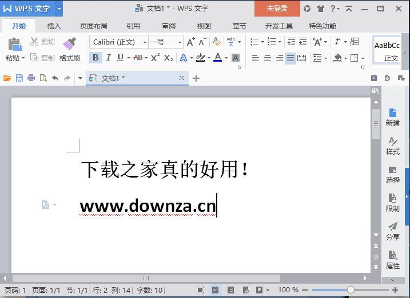Open the Calibri font name dropdown
This screenshot has width=410, height=298.
tap(145, 42)
